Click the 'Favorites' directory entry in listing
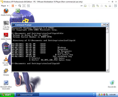Image resolution: width=118 pixels, height=97 pixels. (x=63, y=49)
